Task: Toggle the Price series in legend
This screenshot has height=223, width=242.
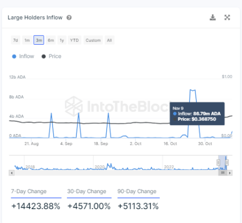Action: point(51,56)
